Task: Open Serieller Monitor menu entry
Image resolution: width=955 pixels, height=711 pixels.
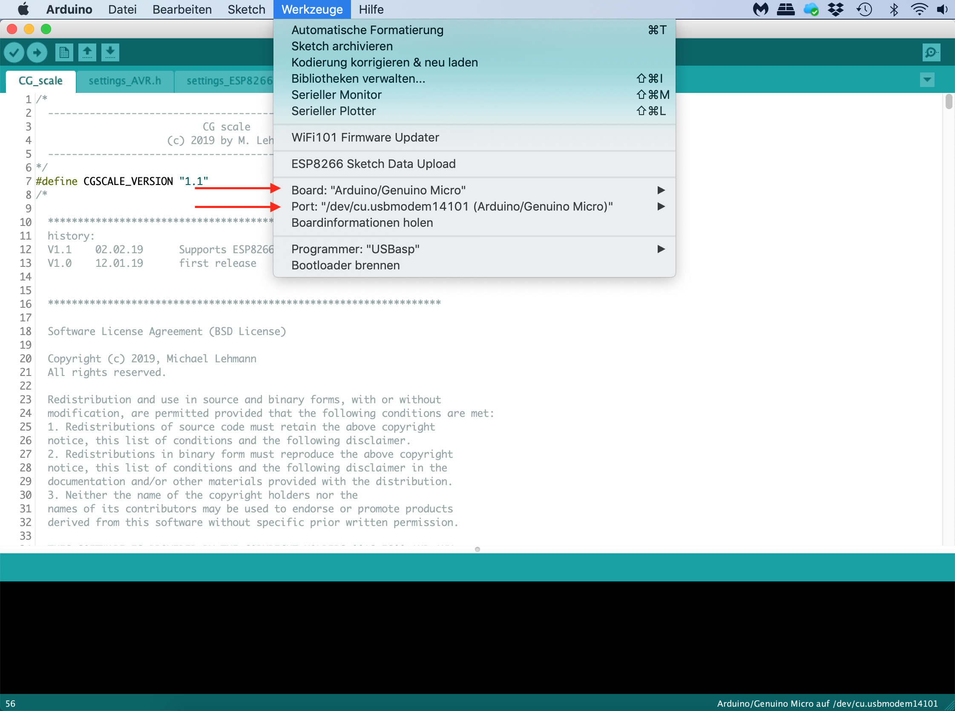Action: coord(474,95)
